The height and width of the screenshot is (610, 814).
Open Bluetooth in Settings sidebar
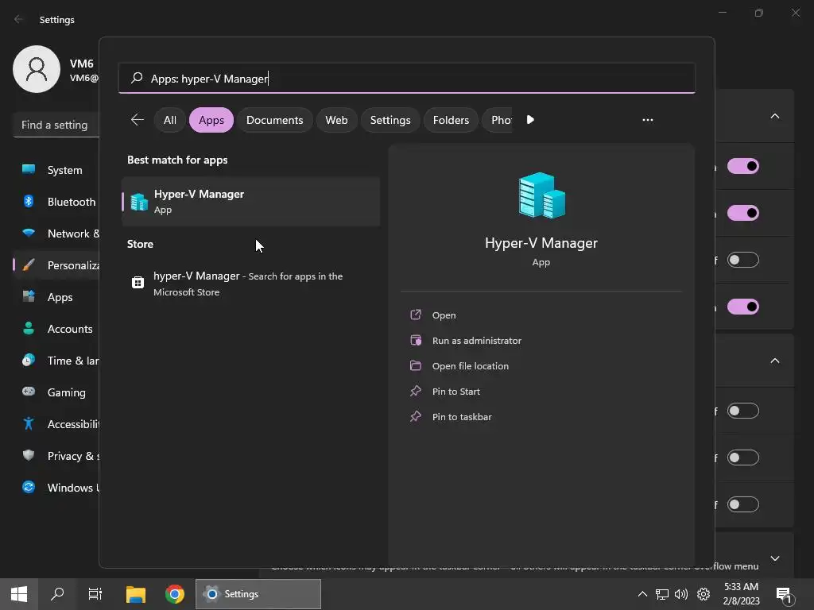[x=56, y=201]
